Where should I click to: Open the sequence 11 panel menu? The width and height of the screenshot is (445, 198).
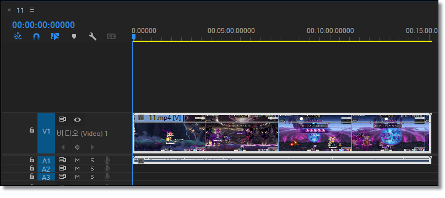click(32, 10)
